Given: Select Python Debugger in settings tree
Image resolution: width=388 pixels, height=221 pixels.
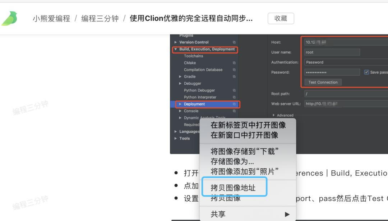Looking at the screenshot, I should [x=199, y=90].
